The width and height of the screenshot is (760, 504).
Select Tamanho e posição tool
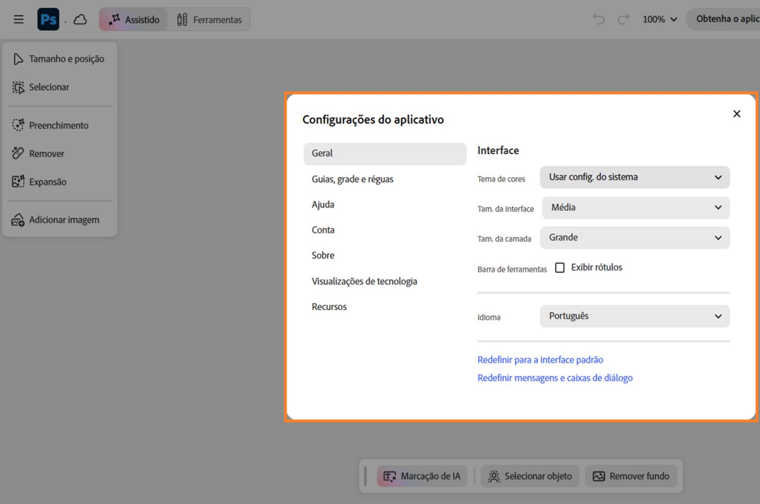pyautogui.click(x=59, y=59)
